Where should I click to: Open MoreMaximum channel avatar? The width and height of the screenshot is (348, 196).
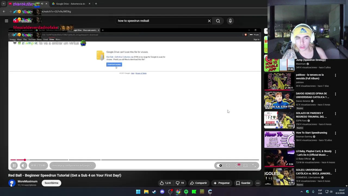(12, 183)
